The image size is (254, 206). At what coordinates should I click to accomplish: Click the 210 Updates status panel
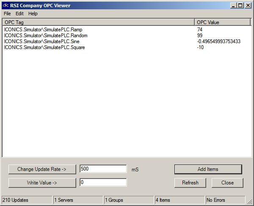pos(27,200)
